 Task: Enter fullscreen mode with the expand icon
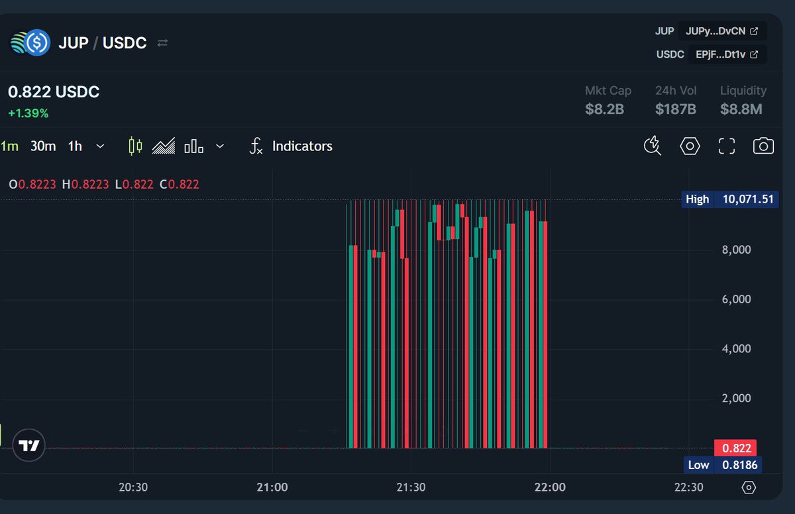click(x=726, y=146)
